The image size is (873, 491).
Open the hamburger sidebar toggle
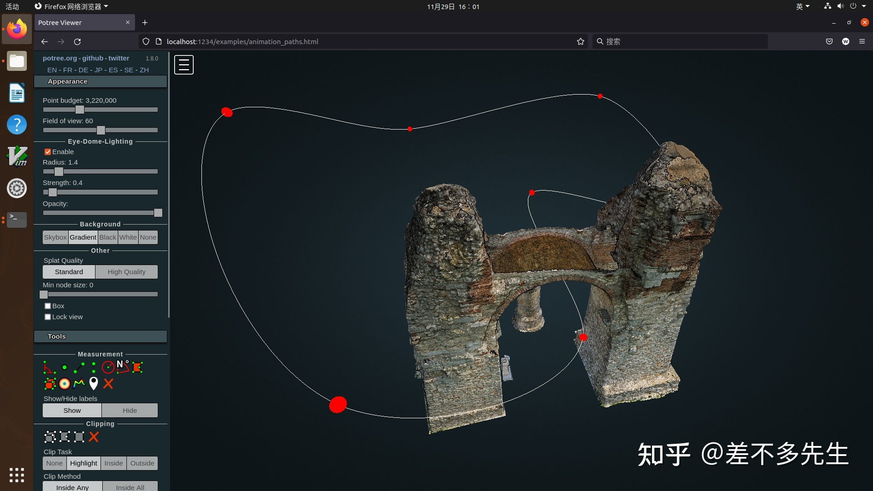click(184, 65)
